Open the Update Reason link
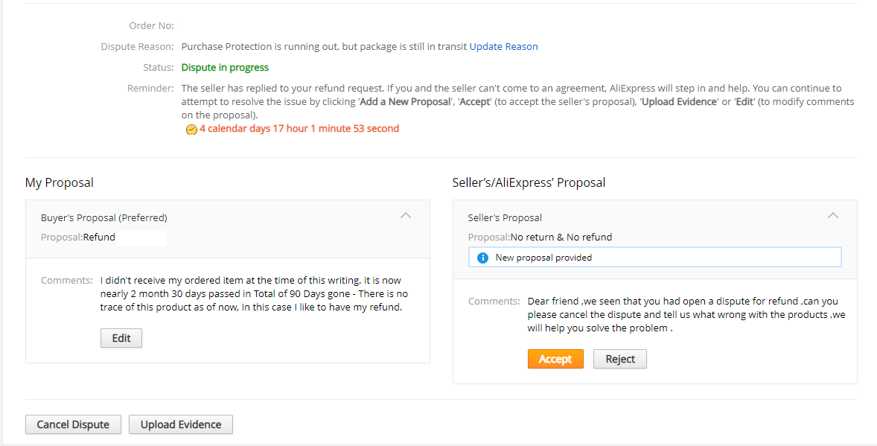Screen dimensions: 877x446 pos(503,46)
